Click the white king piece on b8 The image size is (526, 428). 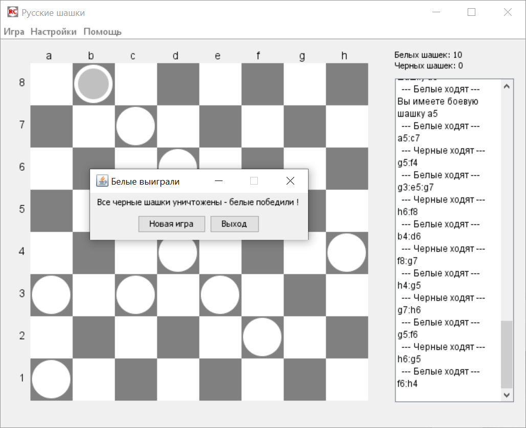click(93, 84)
